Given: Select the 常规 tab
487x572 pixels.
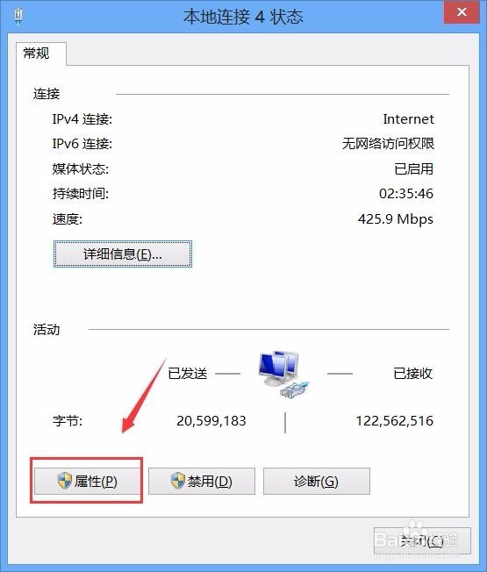Looking at the screenshot, I should point(37,54).
